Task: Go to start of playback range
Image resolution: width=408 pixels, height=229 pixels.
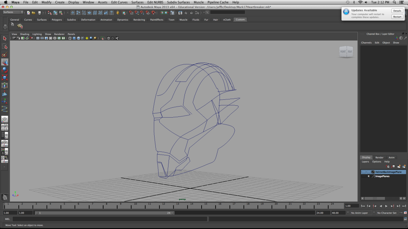Action: 363,206
